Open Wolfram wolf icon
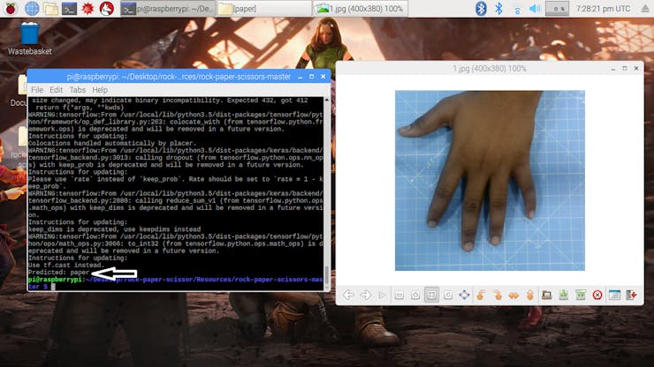This screenshot has width=654, height=367. click(106, 8)
